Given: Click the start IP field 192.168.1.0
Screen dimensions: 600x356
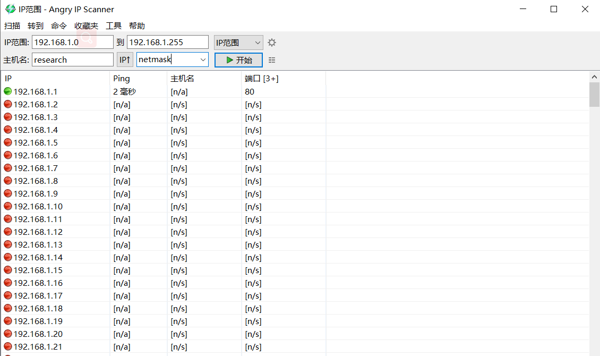Looking at the screenshot, I should pyautogui.click(x=73, y=42).
